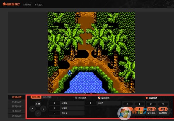The height and width of the screenshot is (121, 174).
Task: Click the I key field for 连发B
Action: pyautogui.click(x=91, y=103)
